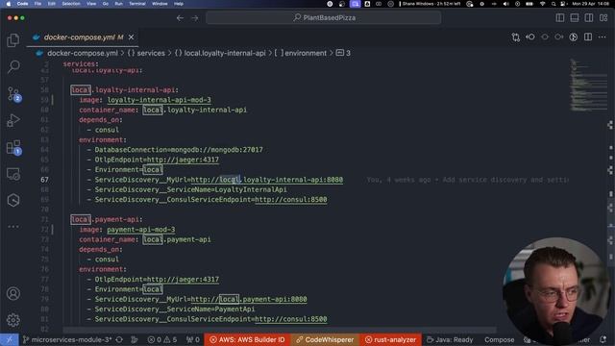
Task: Open notifications bell in status bar
Action: [603, 339]
